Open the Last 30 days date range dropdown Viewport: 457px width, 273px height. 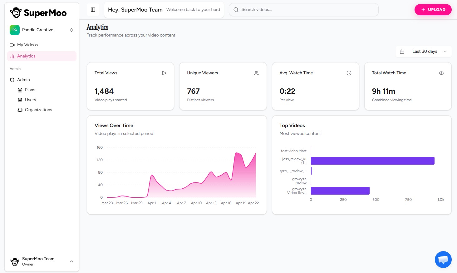tap(423, 51)
